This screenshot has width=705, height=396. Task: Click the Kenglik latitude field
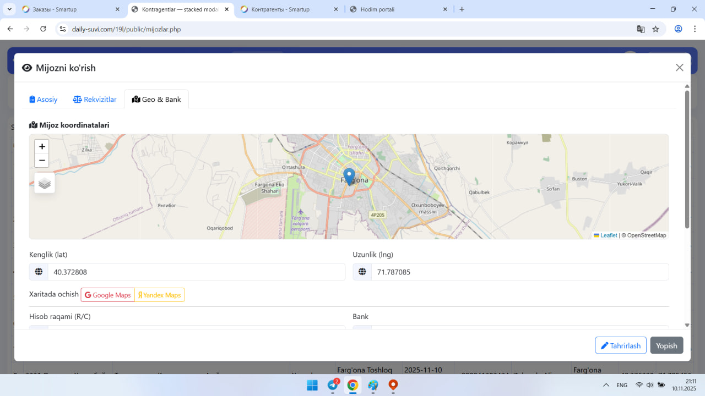point(196,272)
